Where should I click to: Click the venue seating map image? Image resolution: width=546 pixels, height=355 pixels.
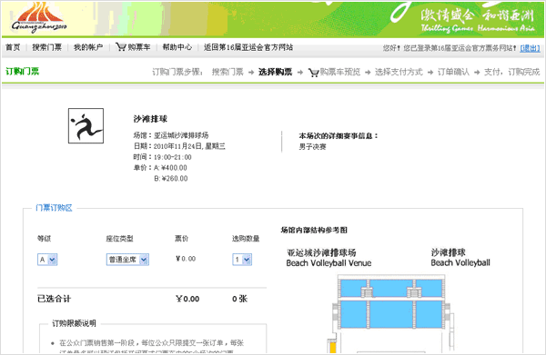pyautogui.click(x=391, y=313)
